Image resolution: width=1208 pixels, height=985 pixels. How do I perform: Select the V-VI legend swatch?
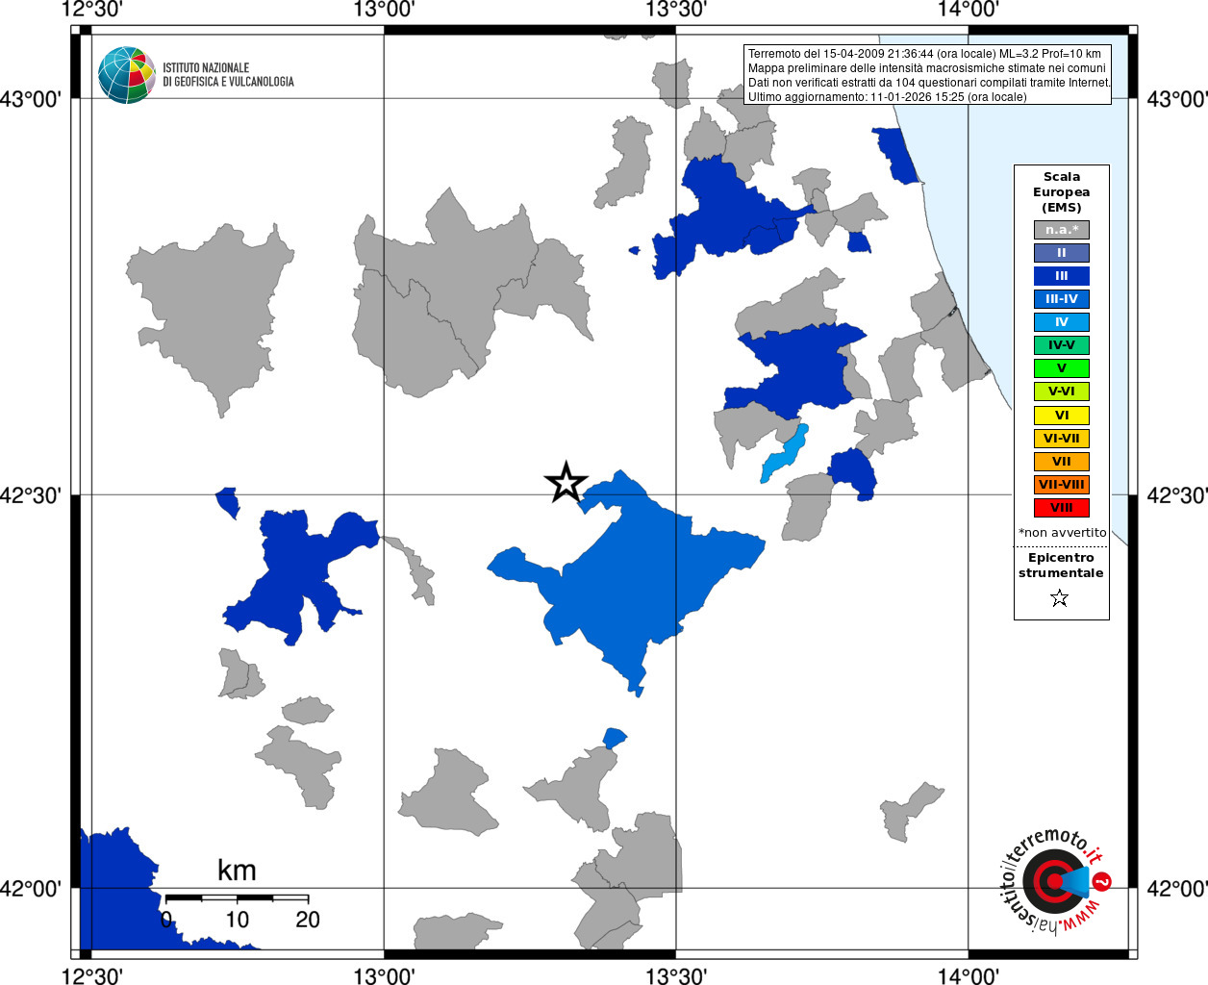pos(1062,391)
